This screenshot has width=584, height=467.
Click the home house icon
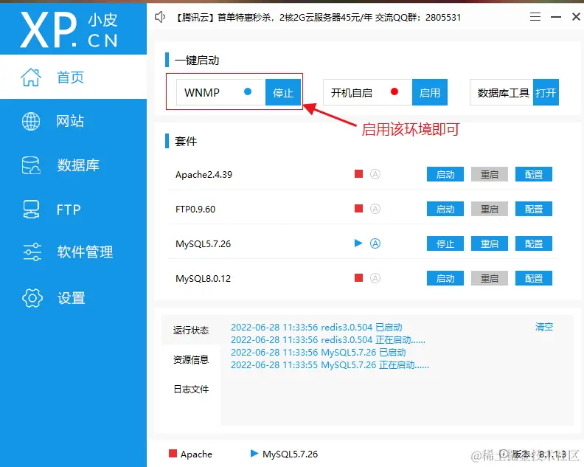(x=31, y=77)
